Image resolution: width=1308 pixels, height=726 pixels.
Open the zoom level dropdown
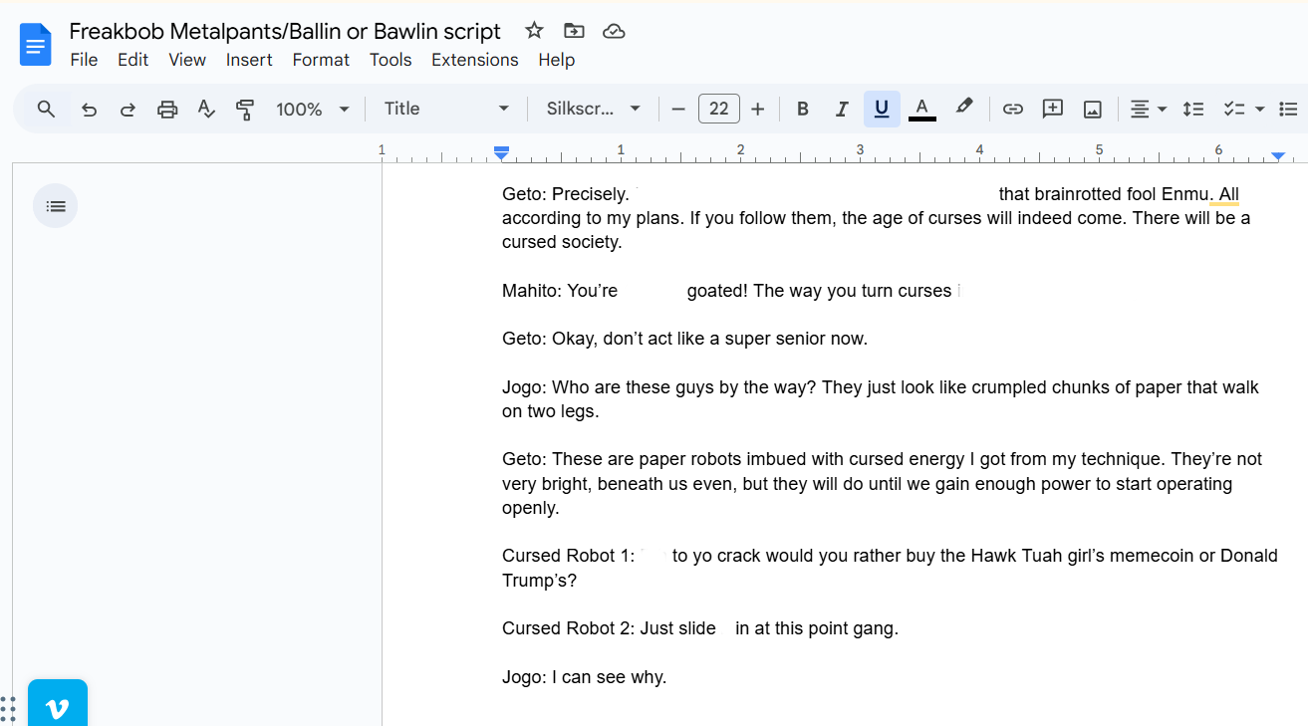(x=313, y=110)
